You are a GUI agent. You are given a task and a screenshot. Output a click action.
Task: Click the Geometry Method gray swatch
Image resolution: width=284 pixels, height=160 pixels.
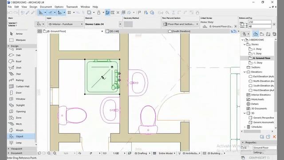click(x=128, y=24)
